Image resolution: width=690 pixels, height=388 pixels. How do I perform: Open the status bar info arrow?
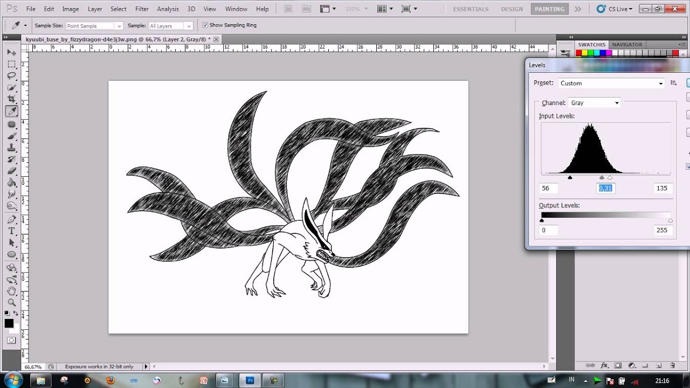(x=146, y=366)
